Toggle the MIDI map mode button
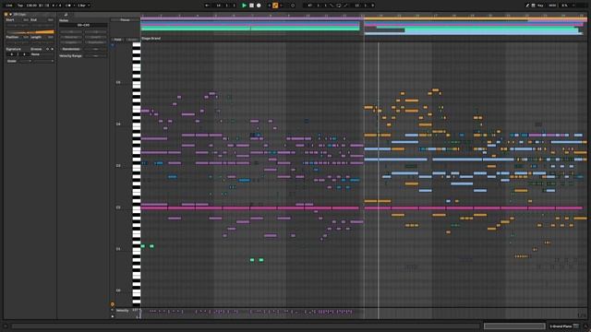Screen dimensions: 591x332 click(552, 6)
